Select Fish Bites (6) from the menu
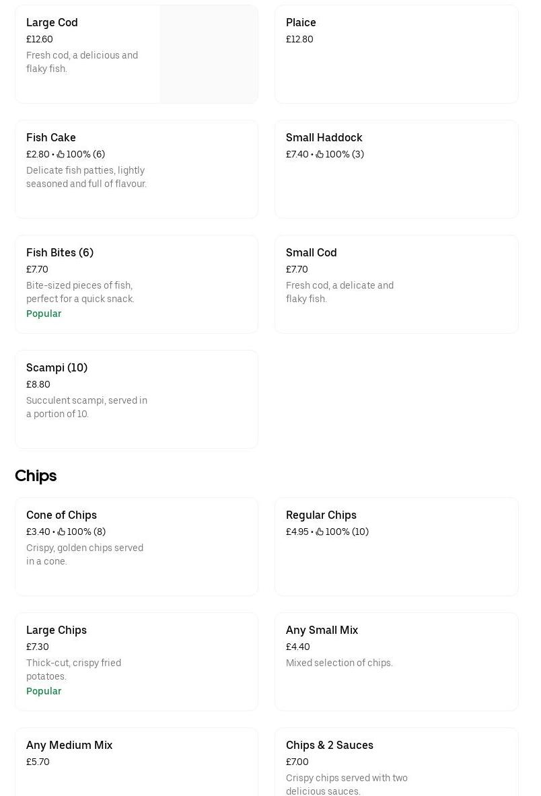The height and width of the screenshot is (796, 541). point(137,284)
